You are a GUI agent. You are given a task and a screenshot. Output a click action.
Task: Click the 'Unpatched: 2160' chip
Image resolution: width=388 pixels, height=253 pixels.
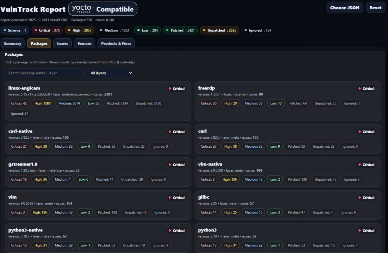148,103
